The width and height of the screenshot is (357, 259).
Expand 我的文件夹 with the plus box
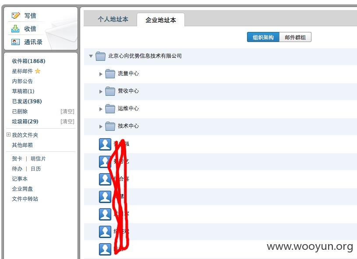[8, 135]
